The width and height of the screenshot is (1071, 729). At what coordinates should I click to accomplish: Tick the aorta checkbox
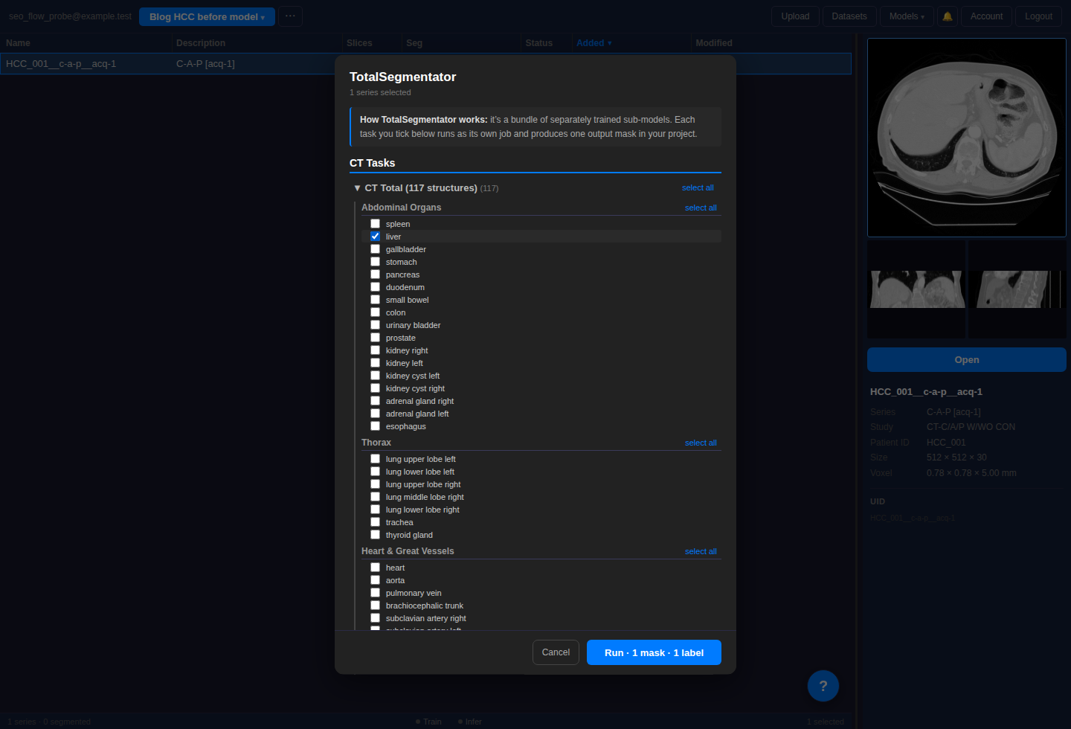pos(376,580)
